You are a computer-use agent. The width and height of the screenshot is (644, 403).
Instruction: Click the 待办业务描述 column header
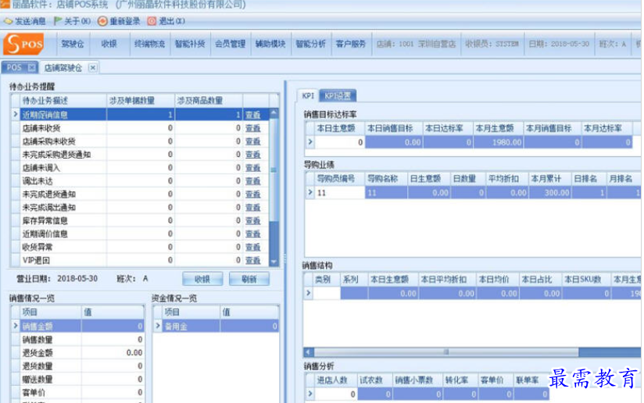point(63,101)
